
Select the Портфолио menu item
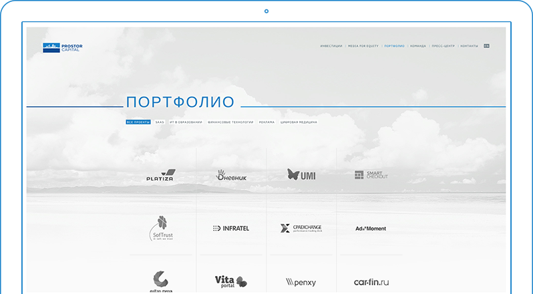tap(394, 46)
